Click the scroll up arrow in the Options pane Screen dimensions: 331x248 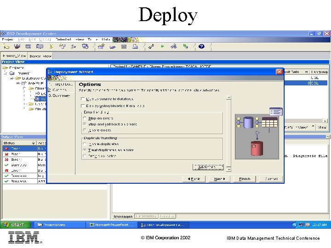[229, 97]
